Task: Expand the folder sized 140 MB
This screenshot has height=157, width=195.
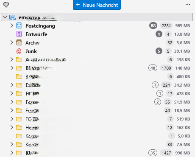Action: coord(12,68)
